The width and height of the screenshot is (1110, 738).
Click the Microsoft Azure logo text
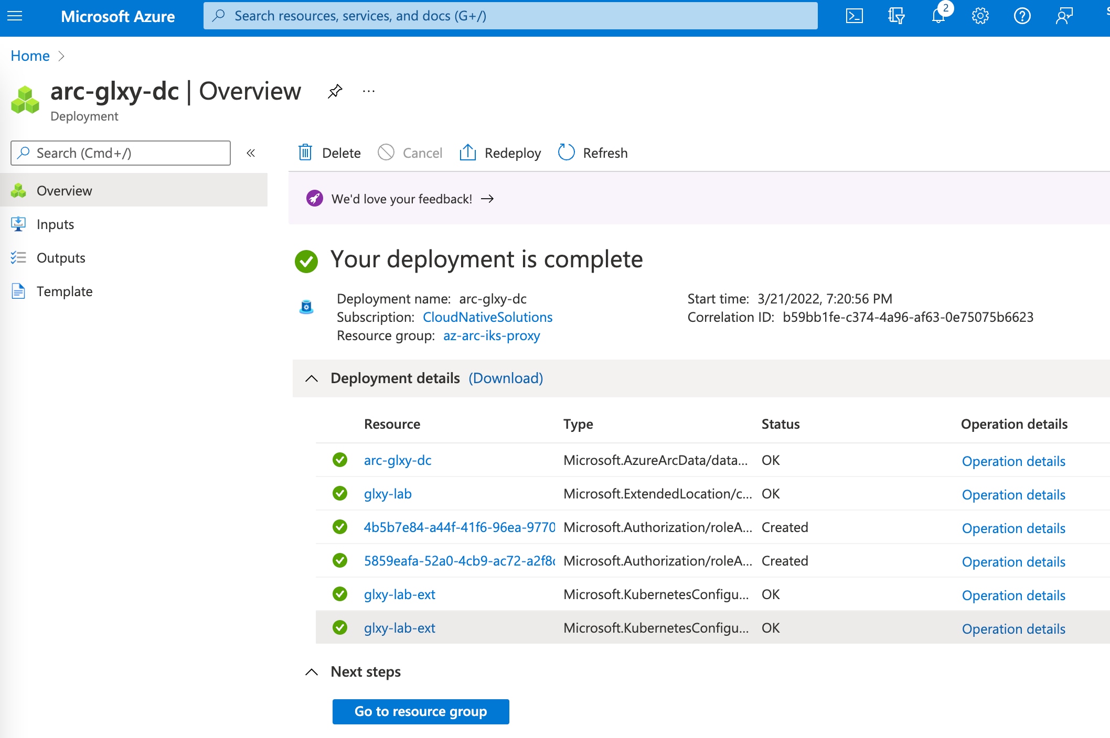[118, 16]
